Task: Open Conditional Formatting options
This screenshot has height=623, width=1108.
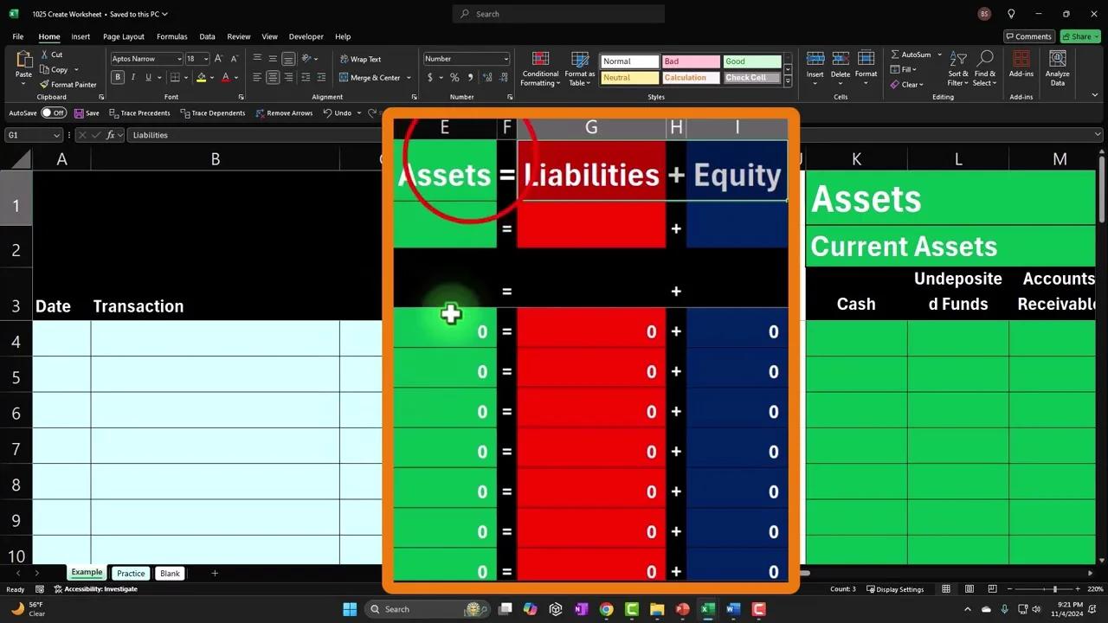Action: tap(540, 69)
